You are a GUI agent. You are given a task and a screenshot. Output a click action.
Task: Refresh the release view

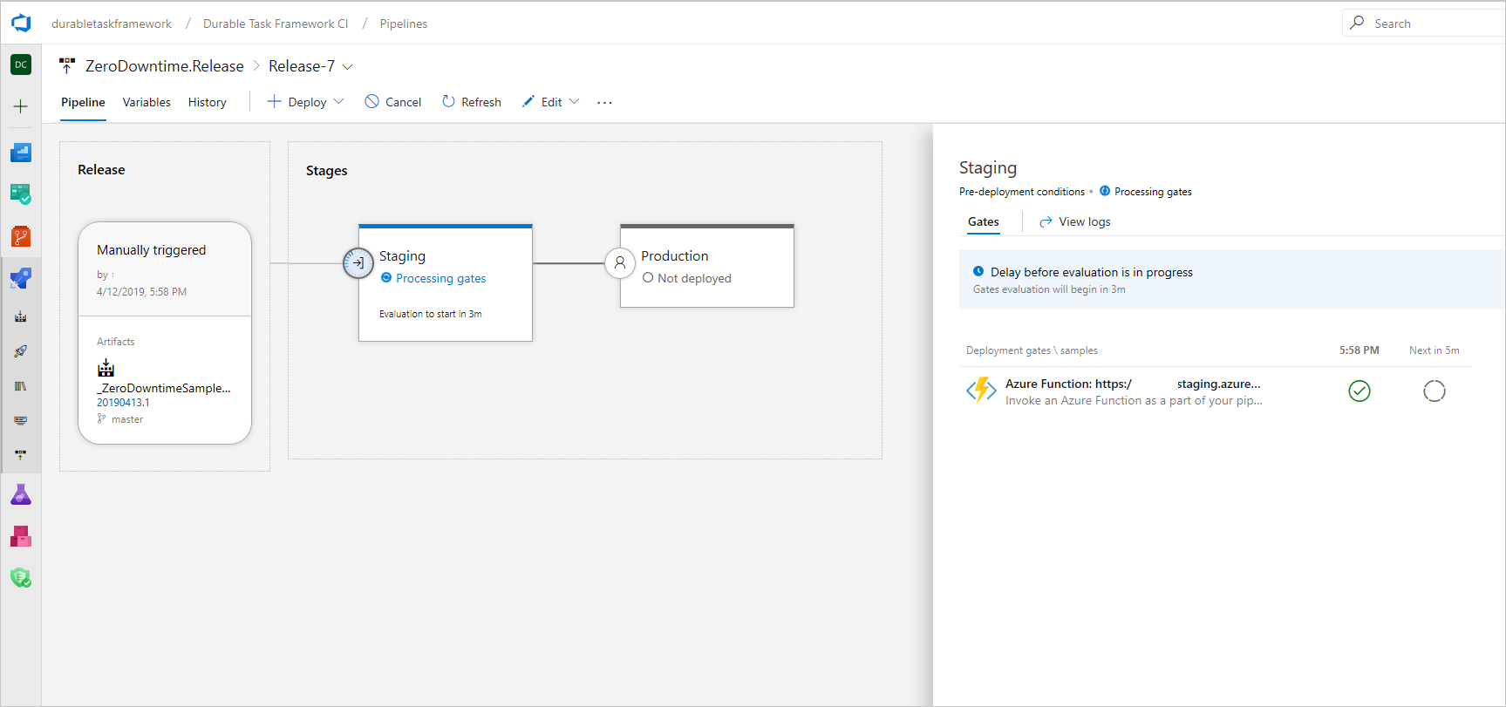[x=471, y=102]
